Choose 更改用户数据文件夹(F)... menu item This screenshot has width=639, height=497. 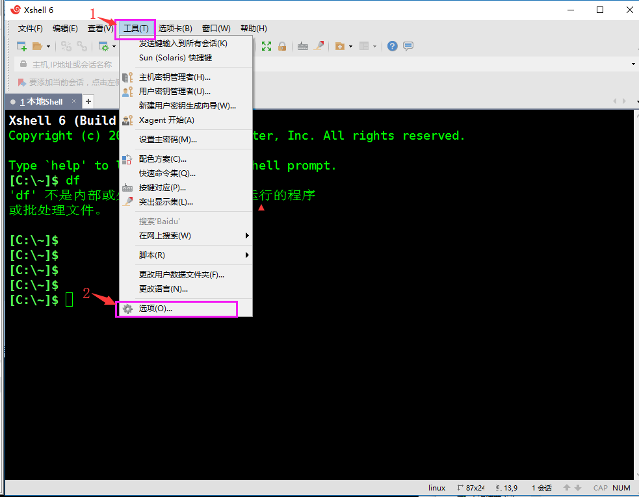186,275
